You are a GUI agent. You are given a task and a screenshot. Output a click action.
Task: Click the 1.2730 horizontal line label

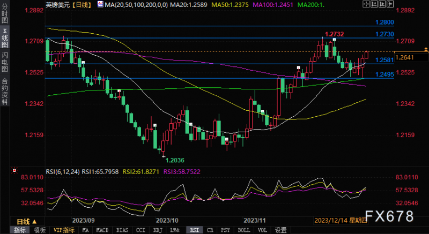(384, 34)
